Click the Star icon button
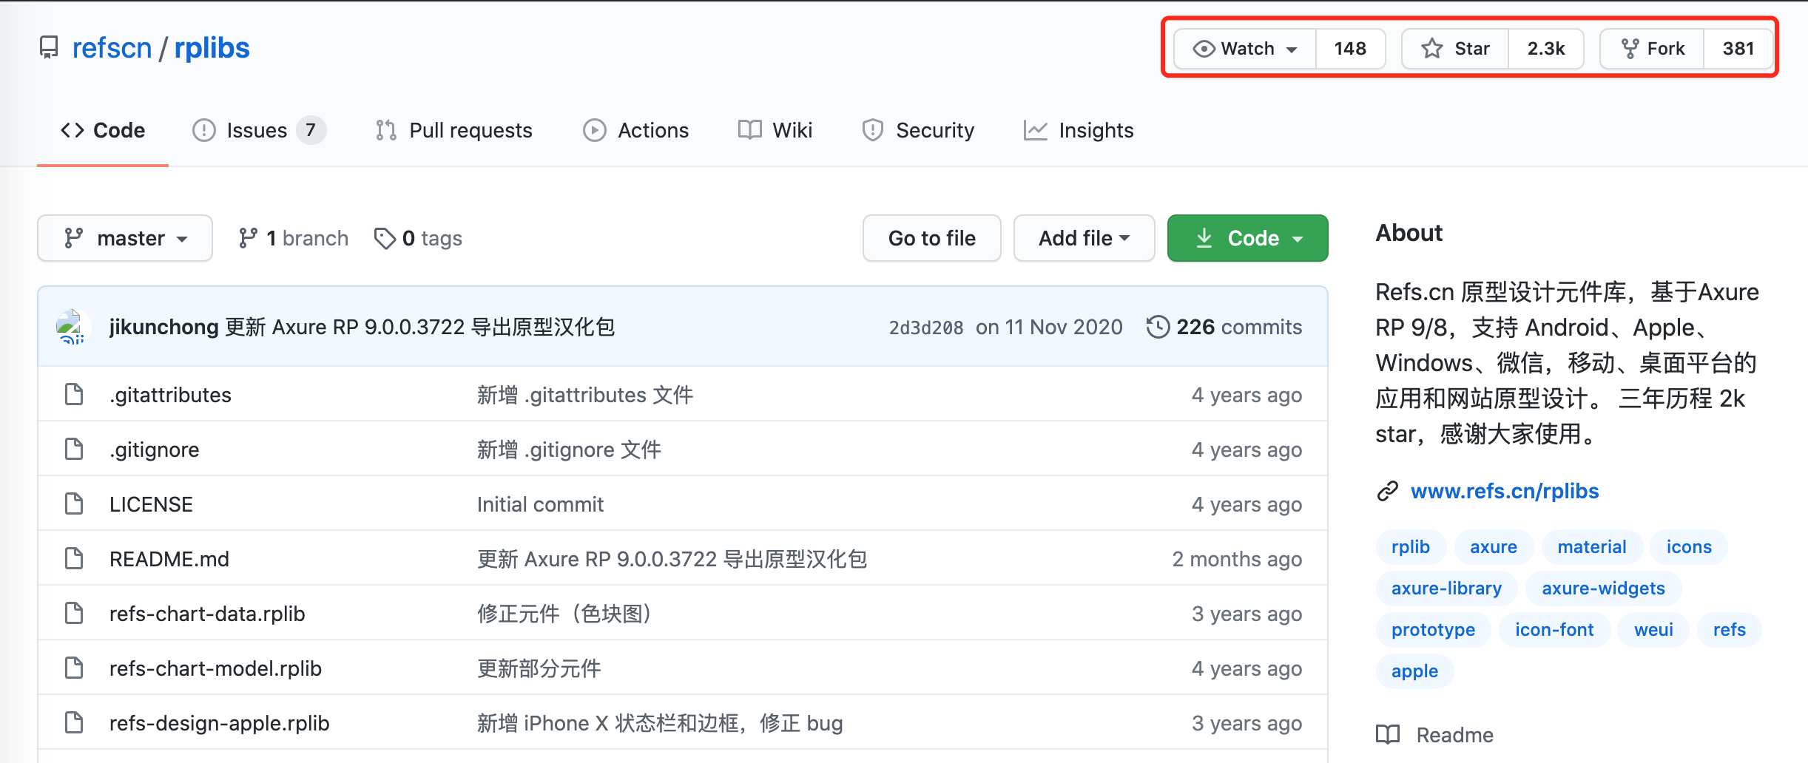The height and width of the screenshot is (763, 1808). pos(1455,49)
